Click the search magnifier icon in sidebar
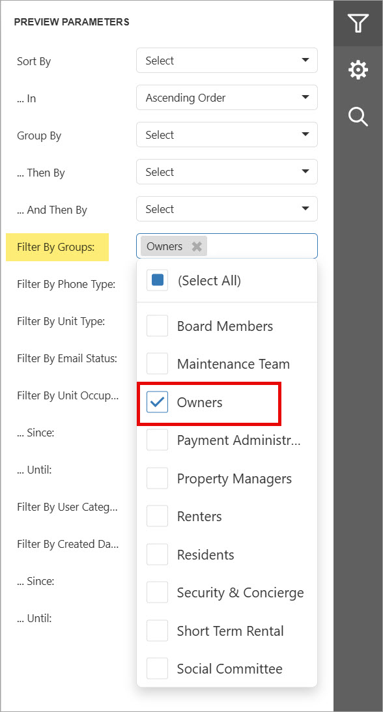Viewport: 383px width, 712px height. pos(358,116)
